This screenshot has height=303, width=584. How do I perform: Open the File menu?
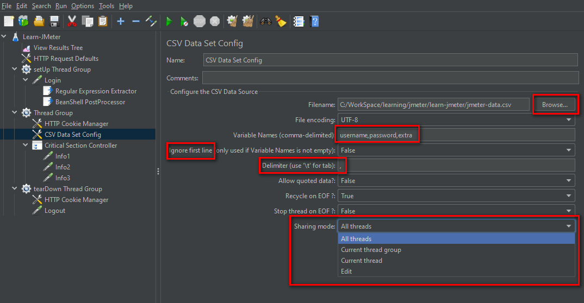tap(7, 6)
